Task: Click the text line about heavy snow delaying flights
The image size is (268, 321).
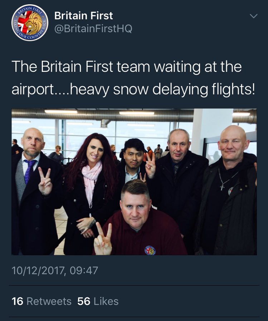Action: pyautogui.click(x=133, y=89)
